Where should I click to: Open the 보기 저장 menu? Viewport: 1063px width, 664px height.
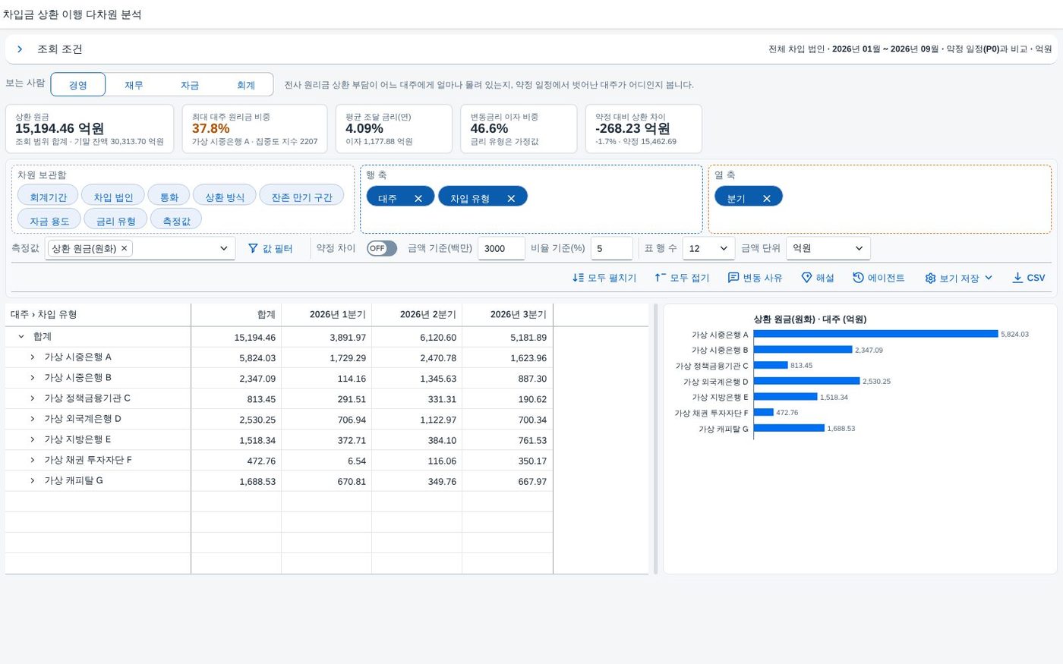click(958, 278)
